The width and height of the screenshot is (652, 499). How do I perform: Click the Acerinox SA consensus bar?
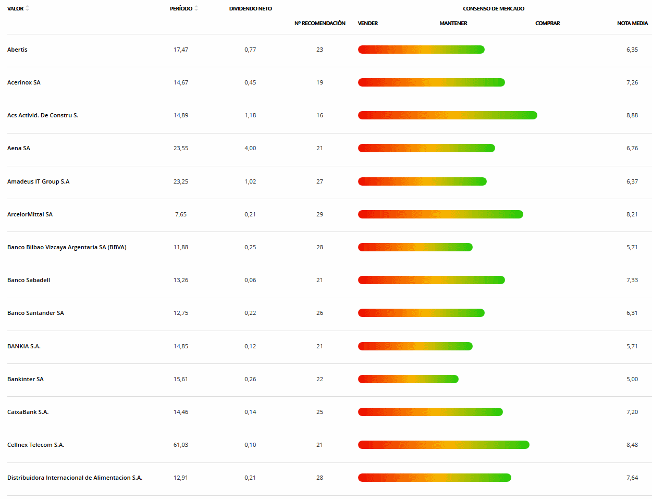[432, 82]
